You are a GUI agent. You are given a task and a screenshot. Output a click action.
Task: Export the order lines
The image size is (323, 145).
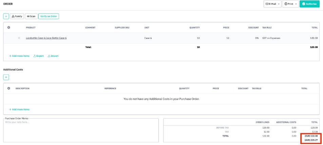pos(38,56)
